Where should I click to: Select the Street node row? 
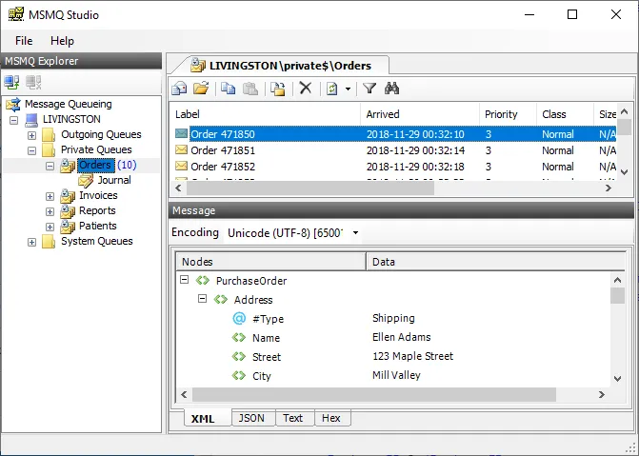coord(393,357)
